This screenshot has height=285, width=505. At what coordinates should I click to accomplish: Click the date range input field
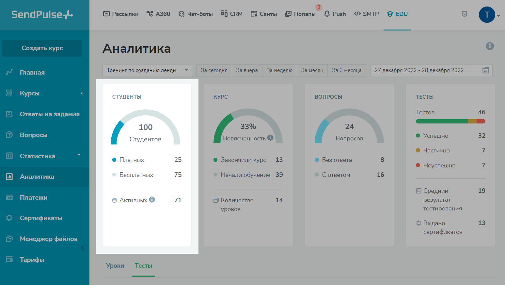click(424, 70)
